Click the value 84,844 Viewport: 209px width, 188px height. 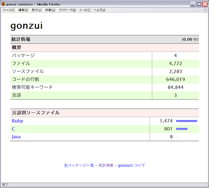[176, 87]
